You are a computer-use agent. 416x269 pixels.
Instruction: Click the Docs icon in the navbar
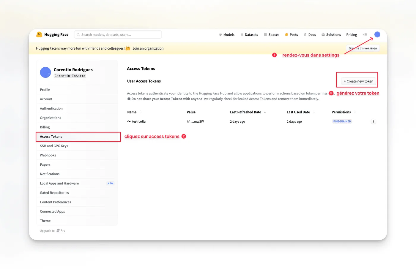pos(305,35)
